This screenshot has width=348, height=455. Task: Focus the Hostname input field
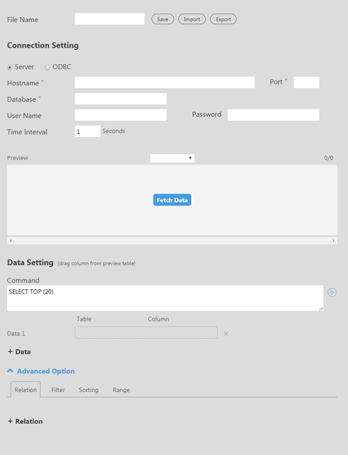pos(165,82)
